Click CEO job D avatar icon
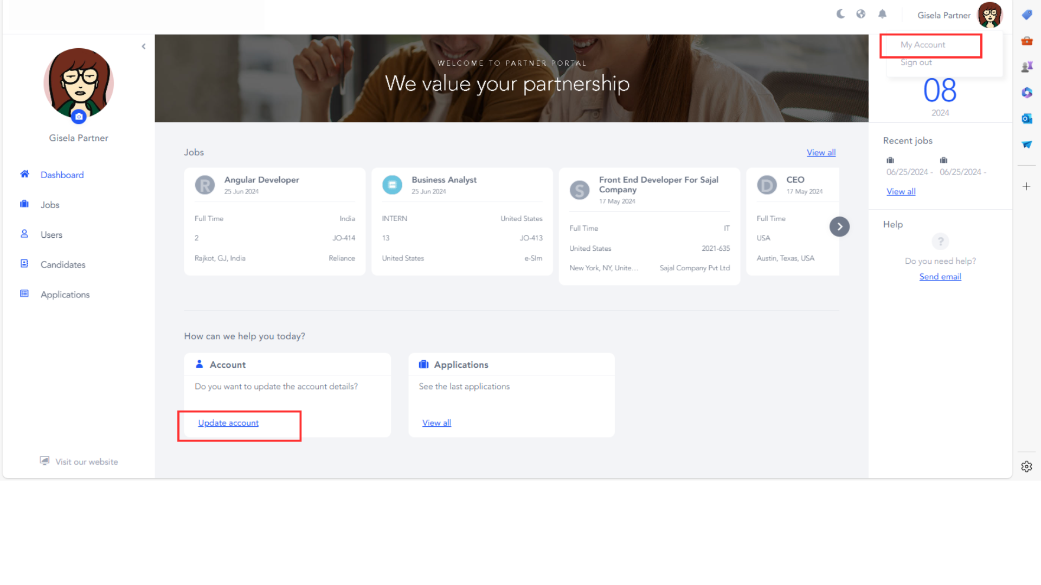The width and height of the screenshot is (1041, 585). pos(767,185)
